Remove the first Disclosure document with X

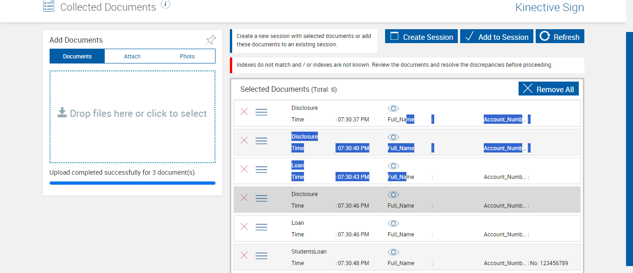point(244,112)
